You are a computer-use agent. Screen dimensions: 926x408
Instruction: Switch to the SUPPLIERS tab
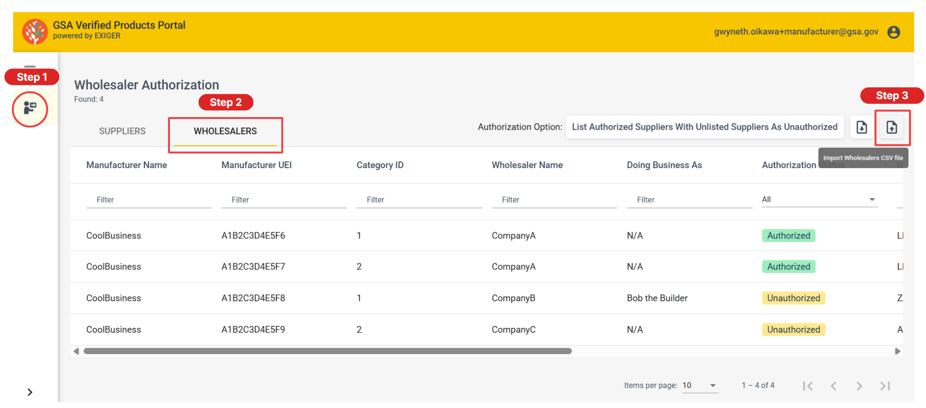pyautogui.click(x=122, y=131)
